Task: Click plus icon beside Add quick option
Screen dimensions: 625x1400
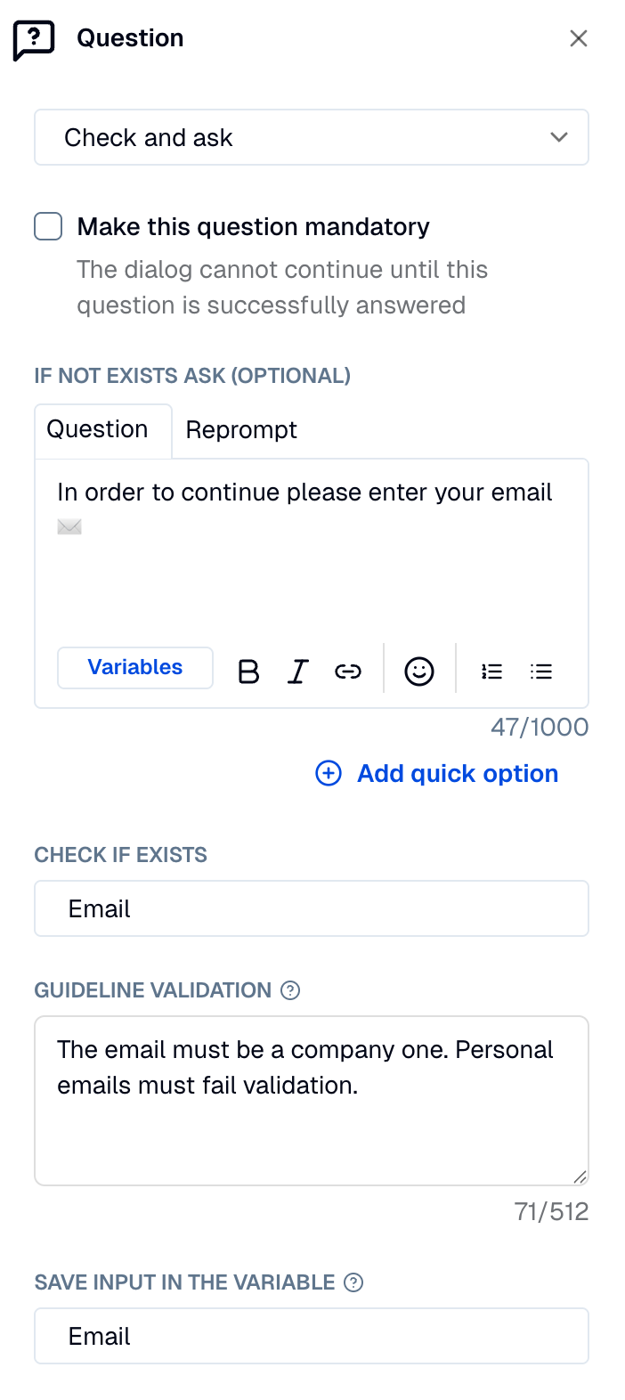Action: (x=329, y=773)
